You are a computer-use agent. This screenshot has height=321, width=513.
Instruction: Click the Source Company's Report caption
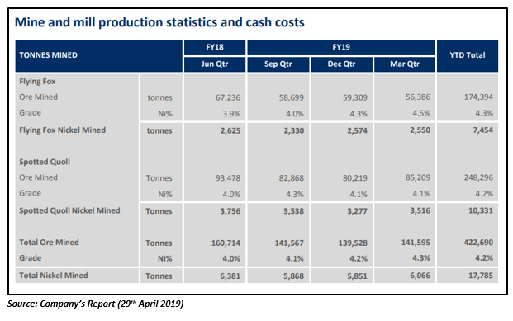pyautogui.click(x=96, y=304)
